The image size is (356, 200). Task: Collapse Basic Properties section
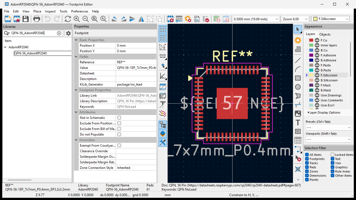[76, 40]
